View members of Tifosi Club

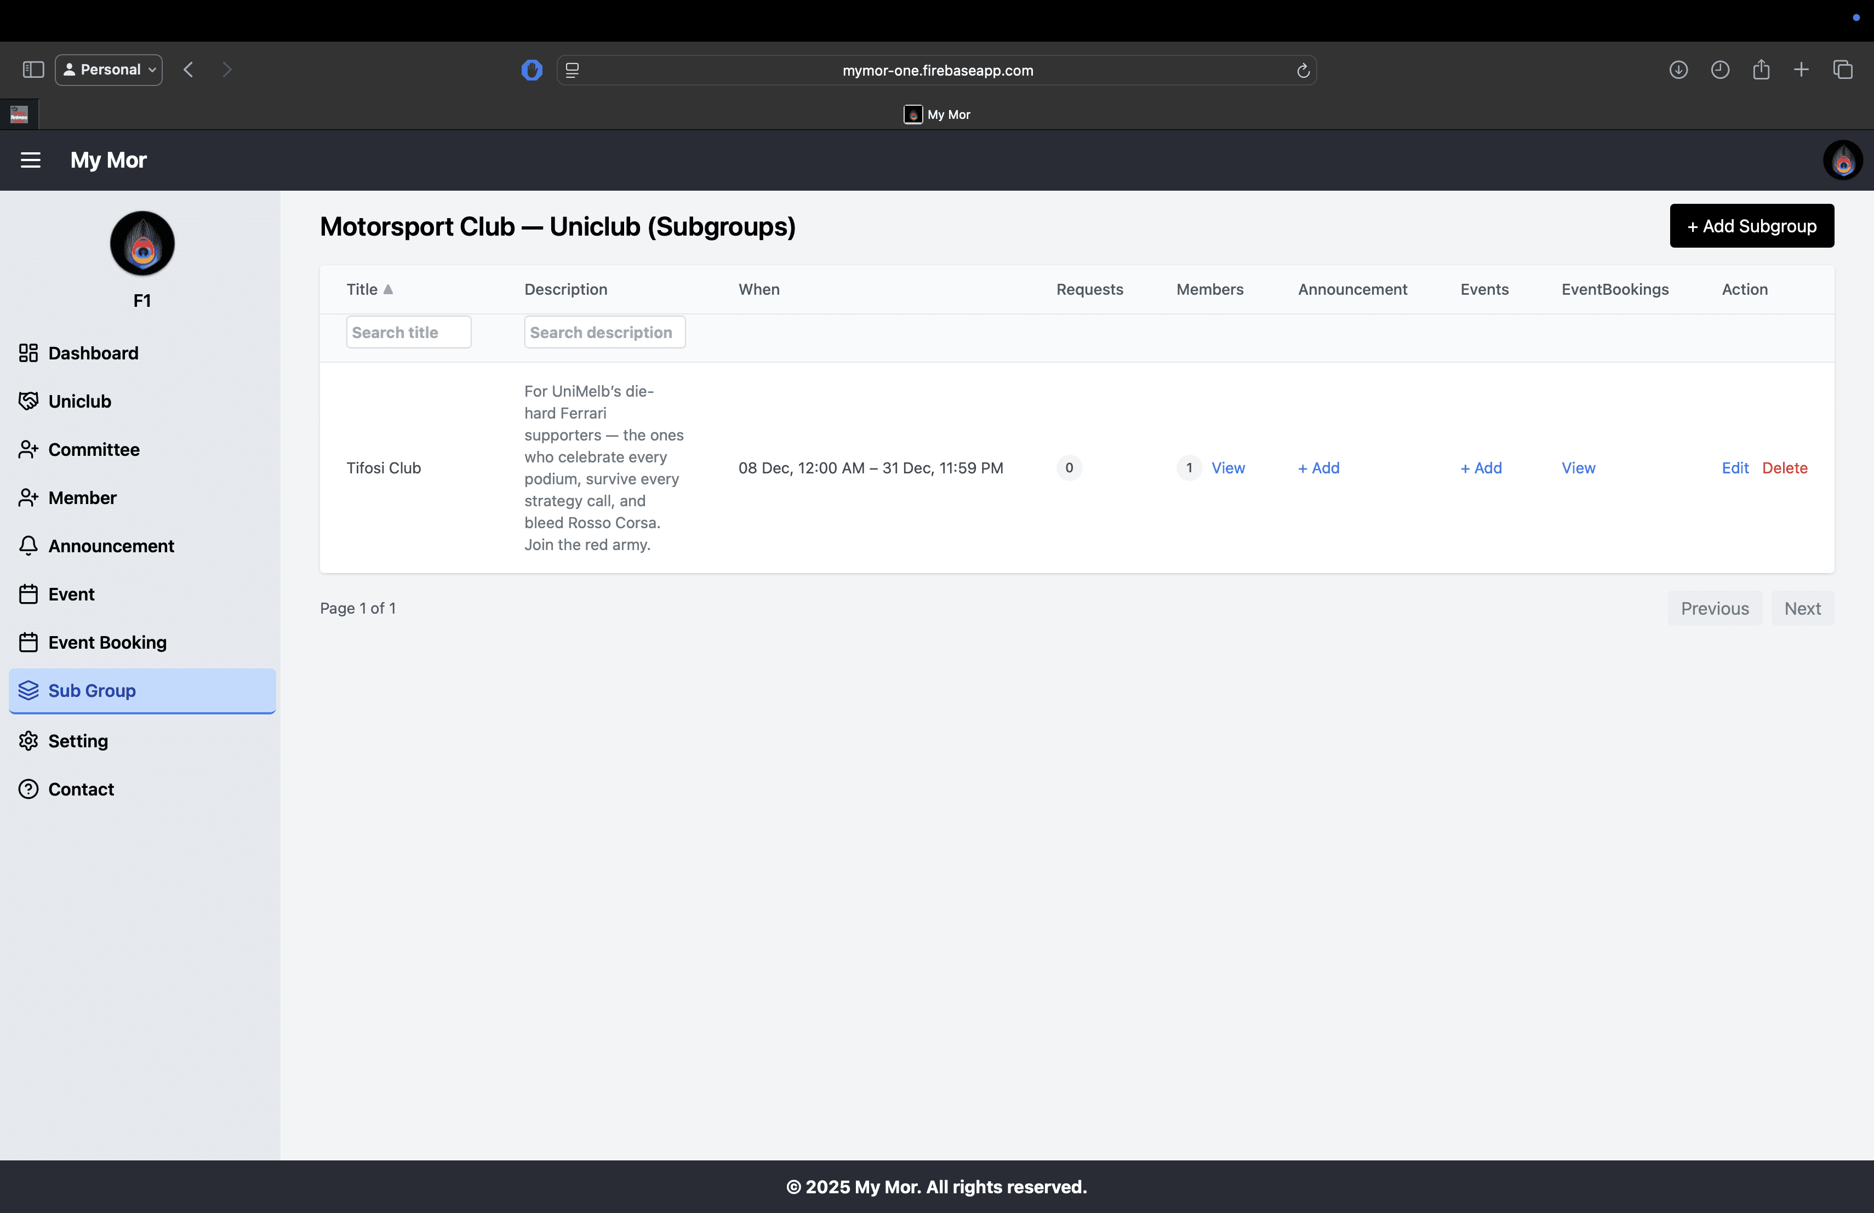click(x=1227, y=467)
